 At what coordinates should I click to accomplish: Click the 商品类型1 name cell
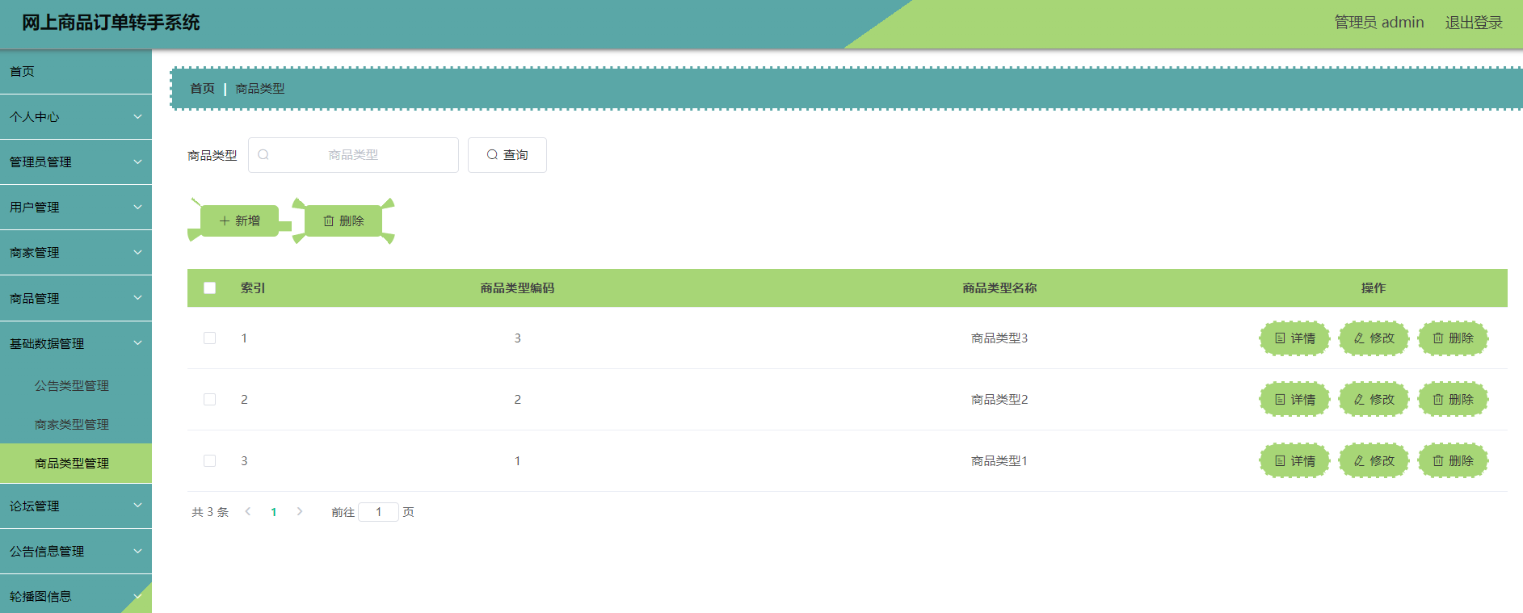tap(999, 461)
